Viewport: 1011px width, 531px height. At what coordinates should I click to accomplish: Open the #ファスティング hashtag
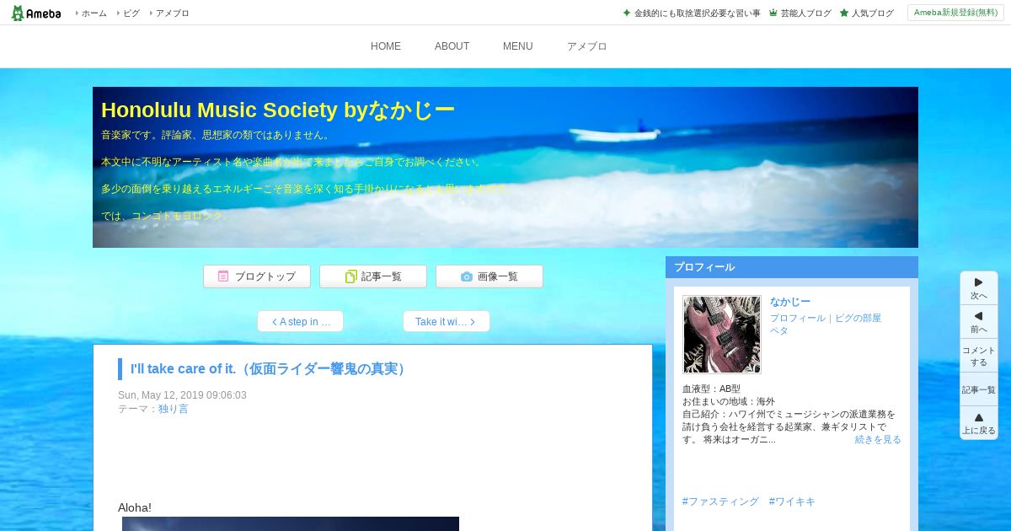[x=720, y=501]
